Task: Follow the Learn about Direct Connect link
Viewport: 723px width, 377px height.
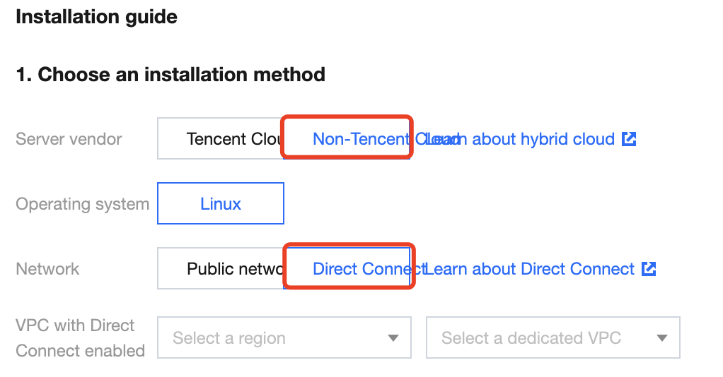Action: (538, 269)
